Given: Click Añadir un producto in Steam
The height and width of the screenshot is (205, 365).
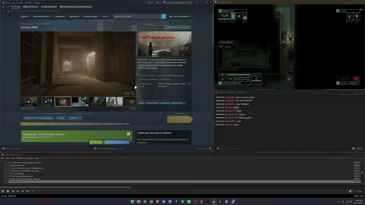Looking at the screenshot, I should tap(12, 149).
